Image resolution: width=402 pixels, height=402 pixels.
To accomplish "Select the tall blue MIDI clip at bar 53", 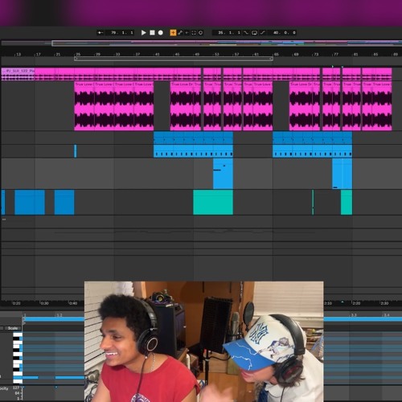I will 223,174.
